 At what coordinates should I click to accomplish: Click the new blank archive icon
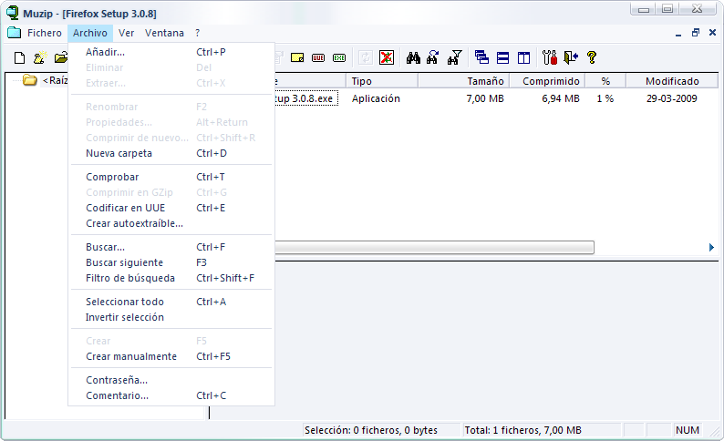(x=19, y=57)
